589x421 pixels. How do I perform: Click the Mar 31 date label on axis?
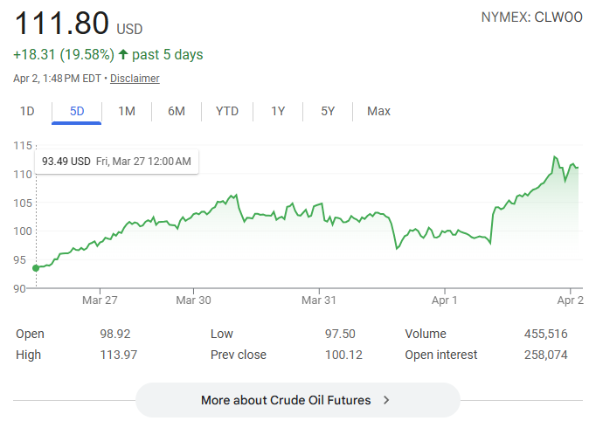coord(319,300)
